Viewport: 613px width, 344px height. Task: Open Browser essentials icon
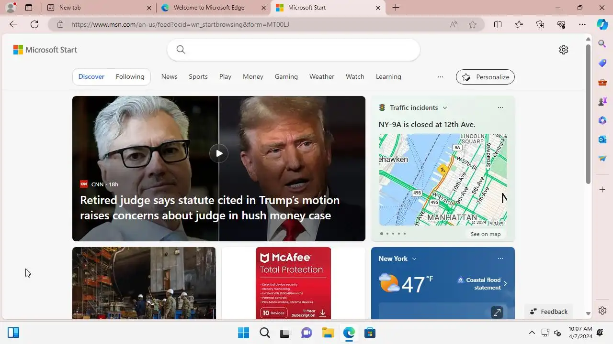click(561, 24)
